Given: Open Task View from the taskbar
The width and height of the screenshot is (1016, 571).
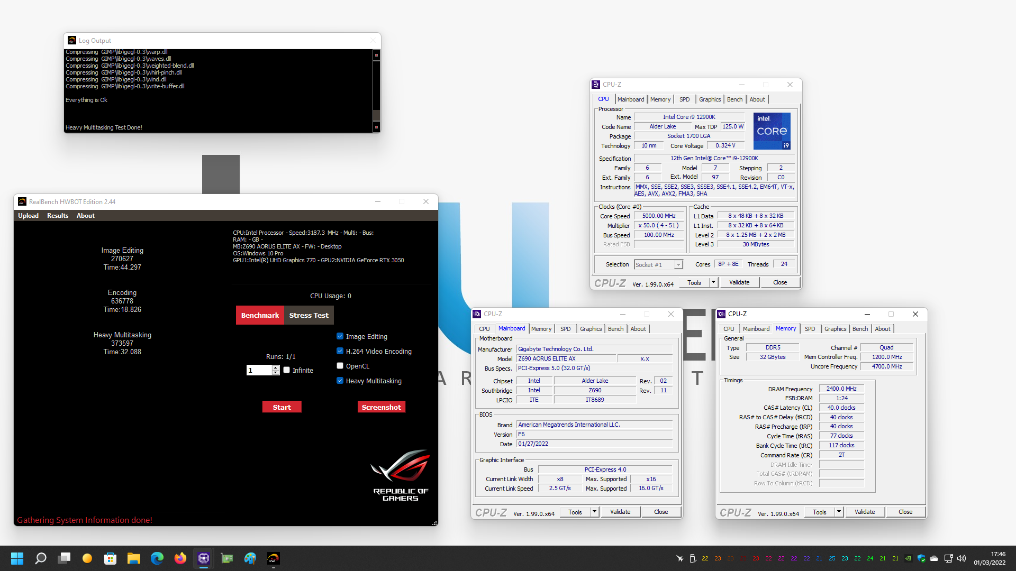Looking at the screenshot, I should coord(64,558).
